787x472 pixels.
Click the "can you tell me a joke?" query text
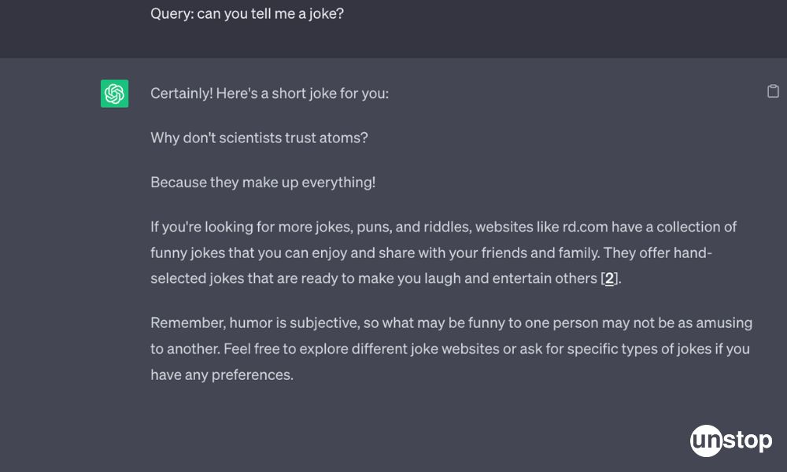pyautogui.click(x=270, y=13)
